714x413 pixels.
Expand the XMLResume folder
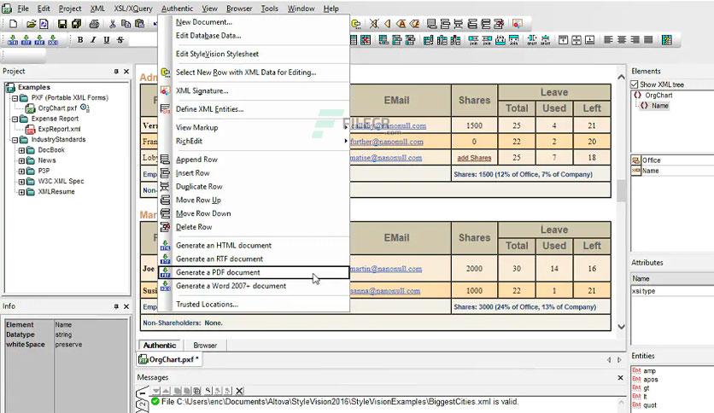coord(21,192)
